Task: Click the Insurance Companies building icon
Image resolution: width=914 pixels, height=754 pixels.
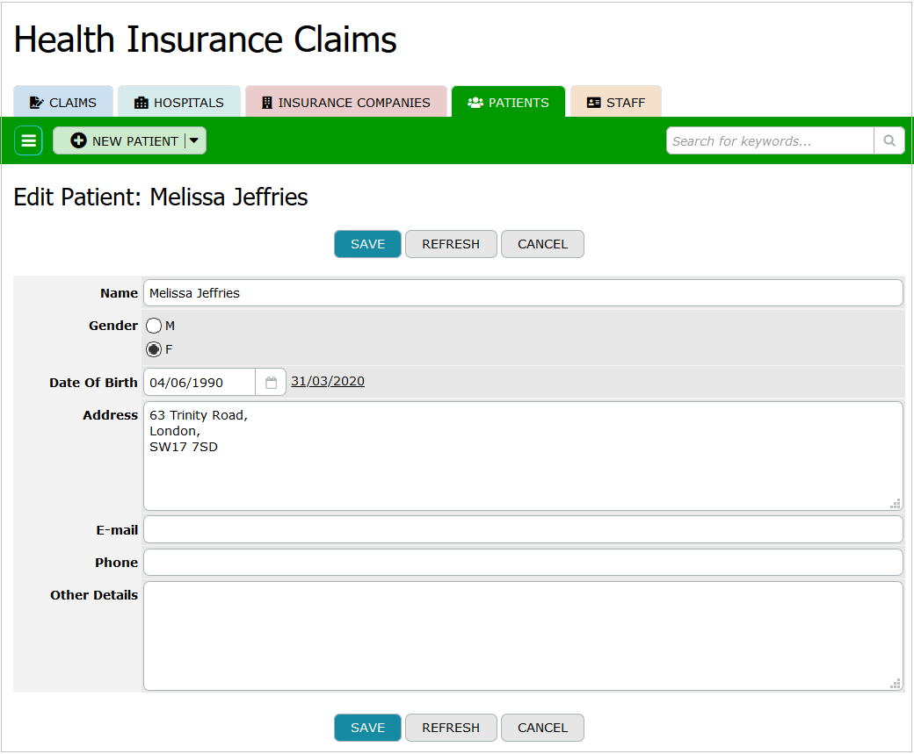Action: [267, 103]
